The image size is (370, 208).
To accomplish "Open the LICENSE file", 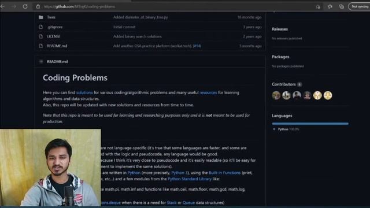I will coord(54,36).
